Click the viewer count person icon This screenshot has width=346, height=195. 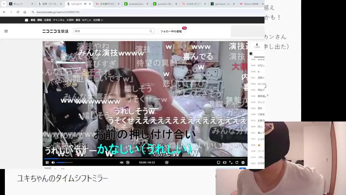257,44
